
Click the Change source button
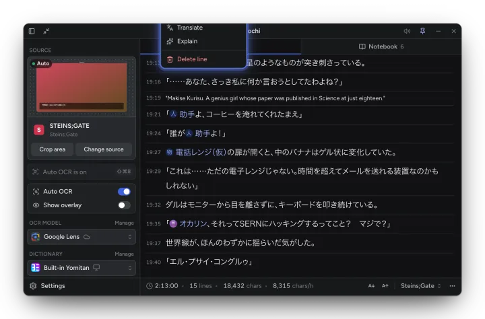pyautogui.click(x=104, y=149)
